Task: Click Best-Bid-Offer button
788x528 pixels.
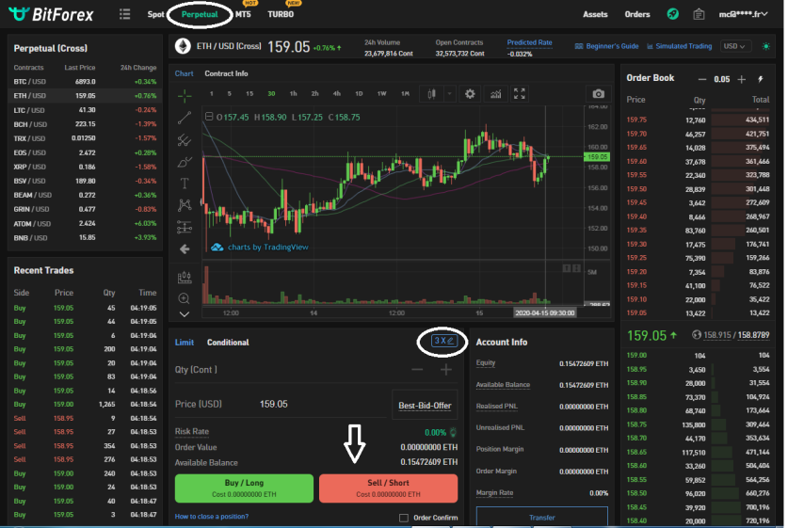Action: pyautogui.click(x=425, y=405)
